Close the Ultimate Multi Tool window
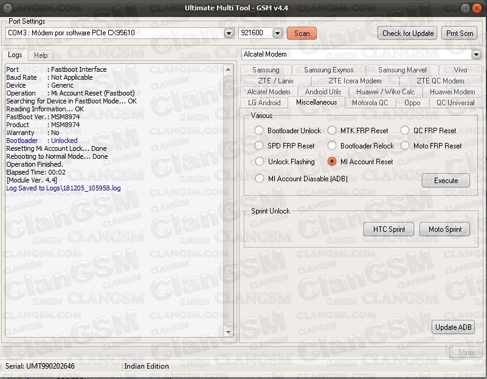 pyautogui.click(x=477, y=8)
